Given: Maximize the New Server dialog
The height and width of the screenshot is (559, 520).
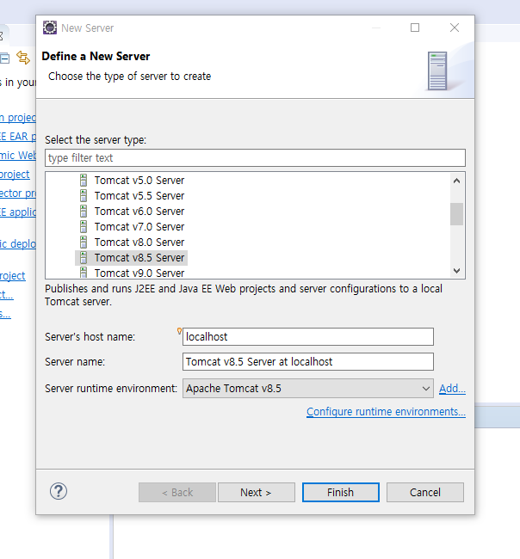Looking at the screenshot, I should point(415,28).
